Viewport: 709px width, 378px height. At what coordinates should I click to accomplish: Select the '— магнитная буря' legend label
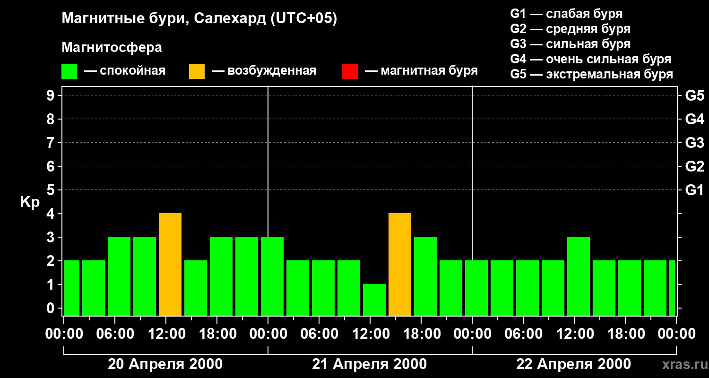(x=422, y=71)
